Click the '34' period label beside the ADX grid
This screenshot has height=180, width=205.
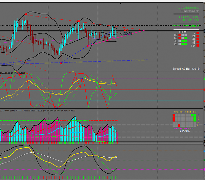coord(198,120)
